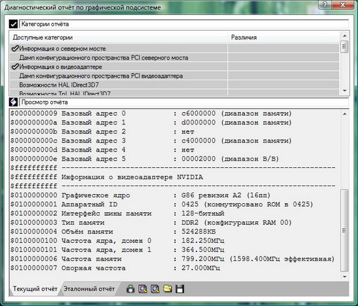Save report with the floppy disk icon

tap(180, 289)
